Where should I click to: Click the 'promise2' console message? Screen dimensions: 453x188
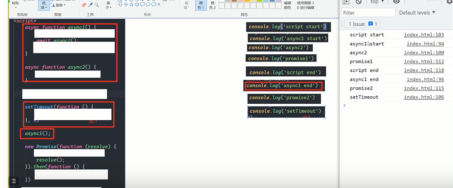pyautogui.click(x=361, y=88)
